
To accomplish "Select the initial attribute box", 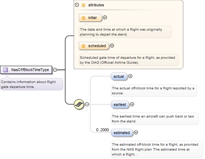I will 90,18.
